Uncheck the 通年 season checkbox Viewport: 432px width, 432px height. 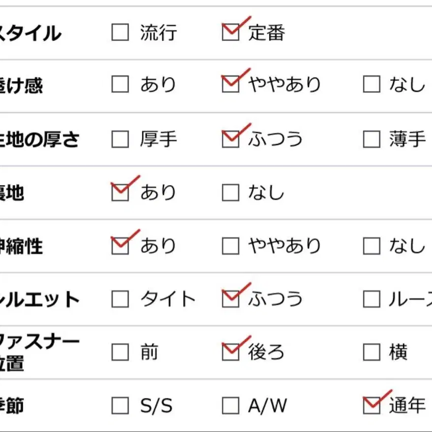coord(371,406)
